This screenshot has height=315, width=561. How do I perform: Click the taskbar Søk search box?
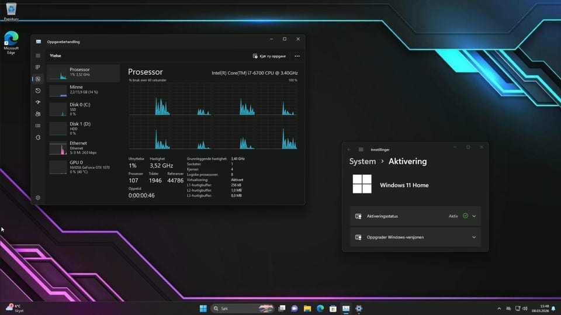(242, 309)
